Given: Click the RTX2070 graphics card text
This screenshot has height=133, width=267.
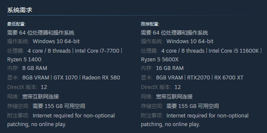Looking at the screenshot, I should tap(198, 78).
